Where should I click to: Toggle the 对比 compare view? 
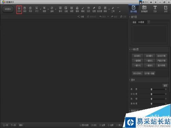(x=94, y=125)
